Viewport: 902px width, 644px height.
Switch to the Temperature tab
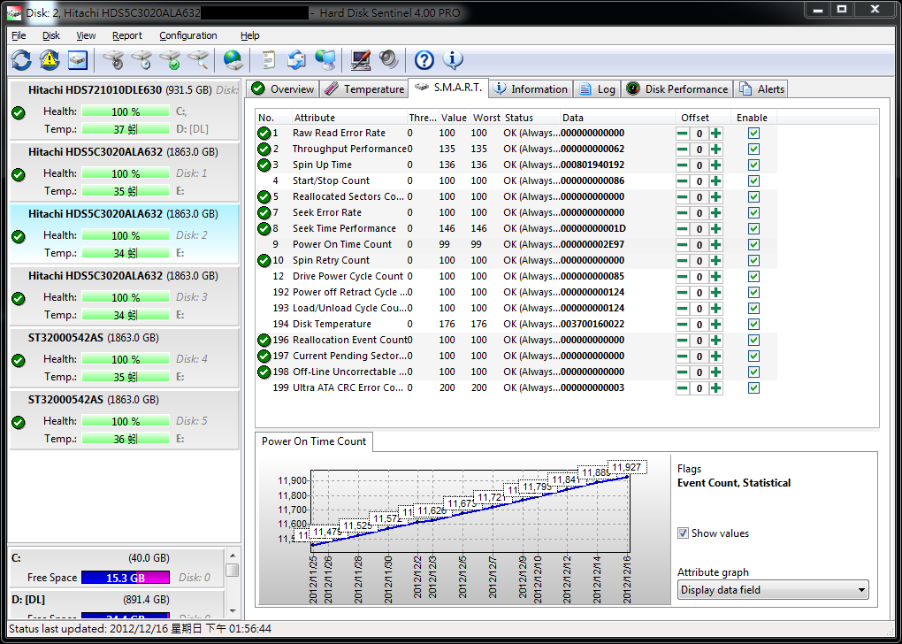click(363, 89)
